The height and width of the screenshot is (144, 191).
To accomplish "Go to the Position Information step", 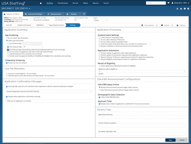I will (24, 25).
